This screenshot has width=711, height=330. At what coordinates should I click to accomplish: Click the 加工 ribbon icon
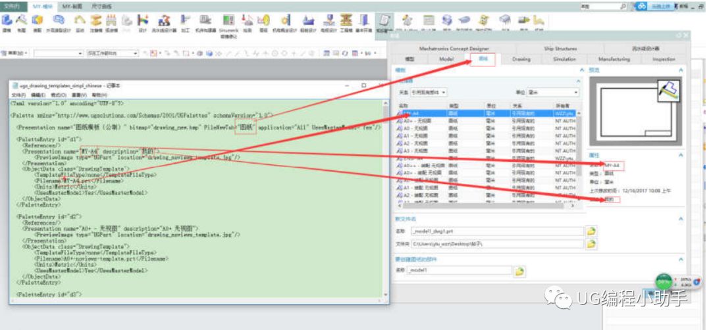point(185,22)
